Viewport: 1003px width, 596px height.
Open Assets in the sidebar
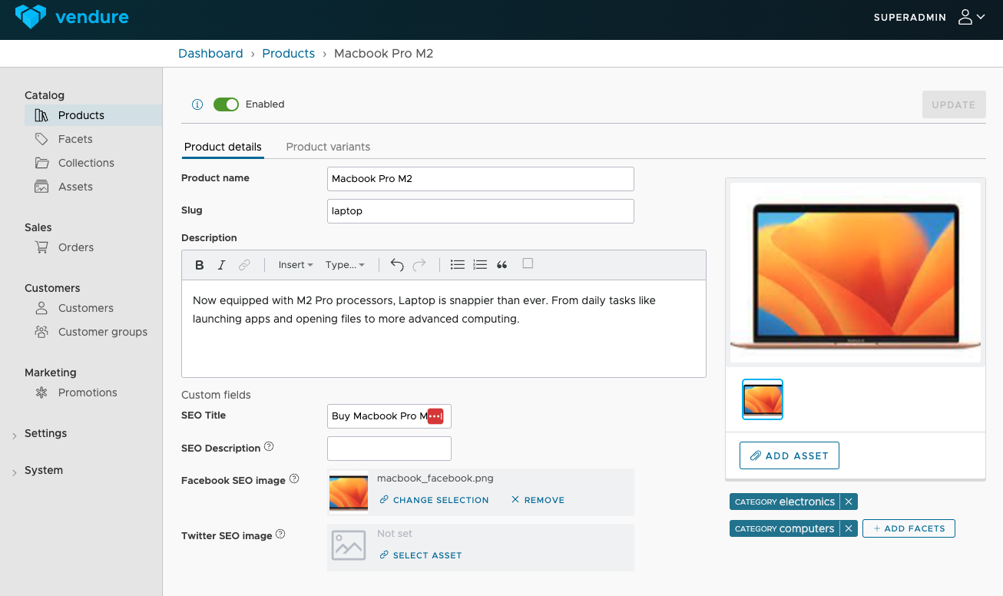75,187
